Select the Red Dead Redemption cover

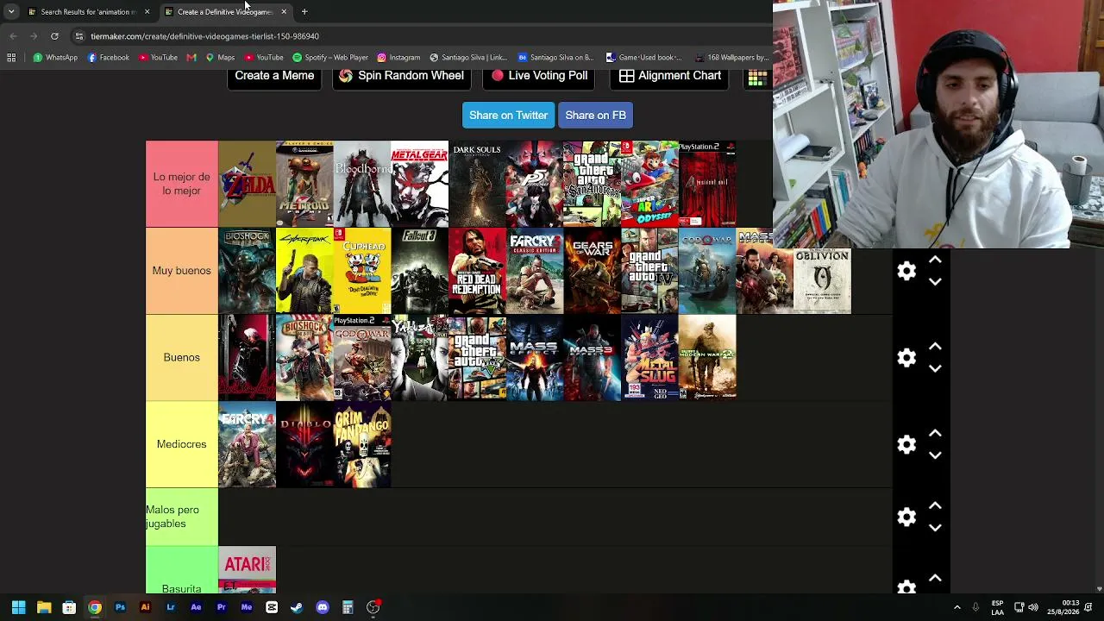click(x=477, y=271)
